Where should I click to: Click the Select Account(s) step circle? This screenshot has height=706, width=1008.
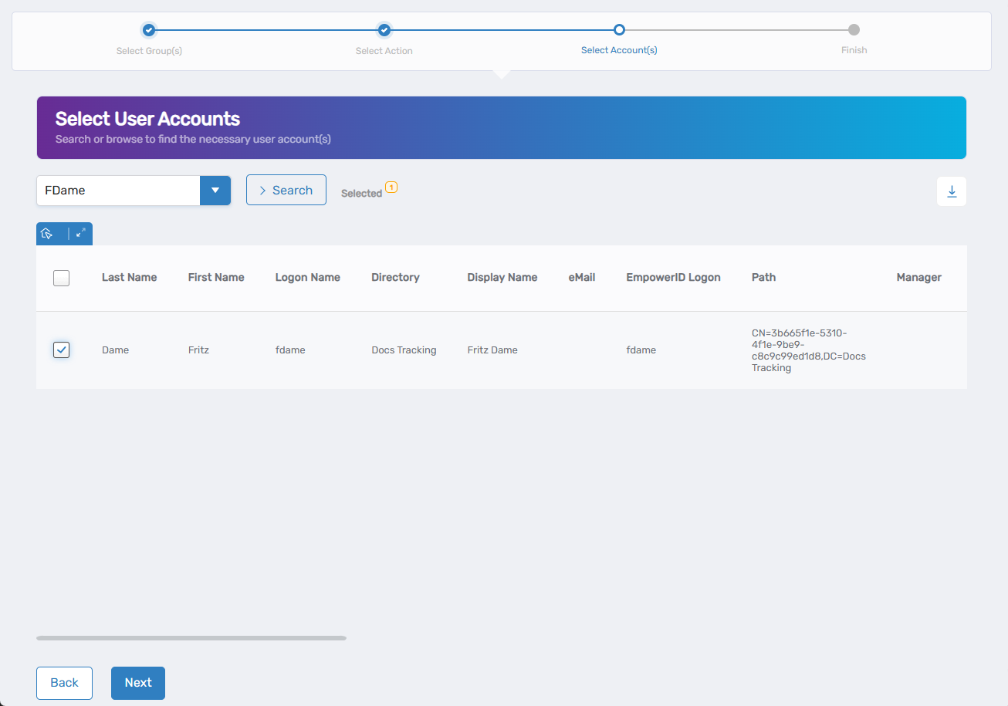[619, 29]
